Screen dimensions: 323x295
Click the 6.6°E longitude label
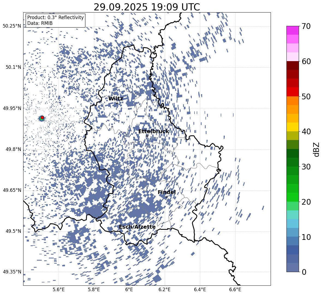[235, 290]
